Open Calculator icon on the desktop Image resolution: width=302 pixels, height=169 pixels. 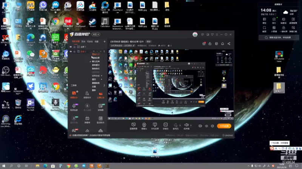[x=105, y=23]
